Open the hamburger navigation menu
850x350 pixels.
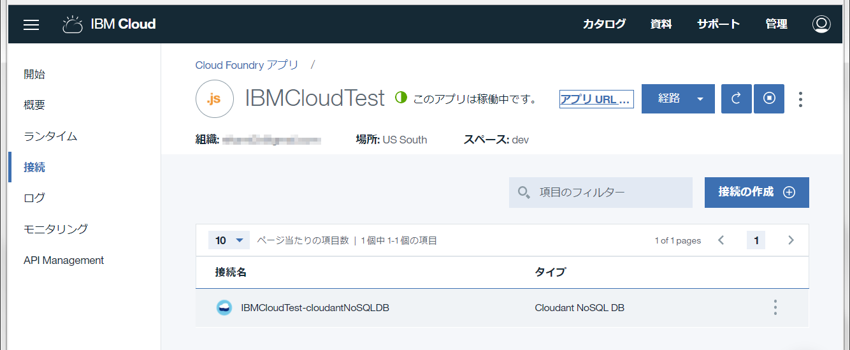pos(31,25)
